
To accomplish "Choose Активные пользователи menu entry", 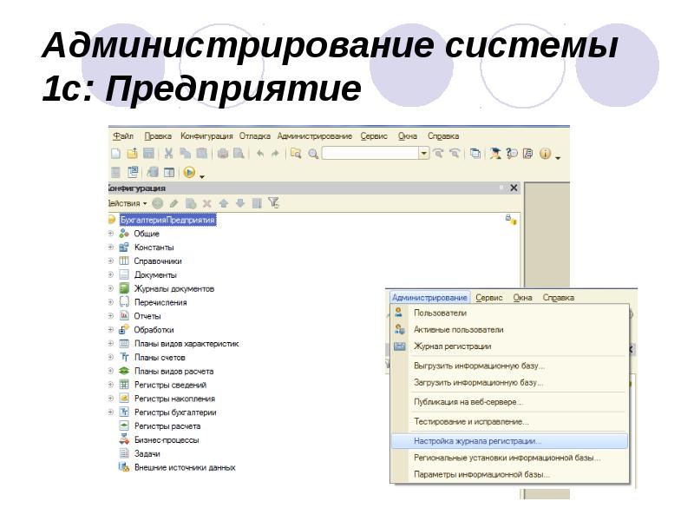I will [x=509, y=330].
